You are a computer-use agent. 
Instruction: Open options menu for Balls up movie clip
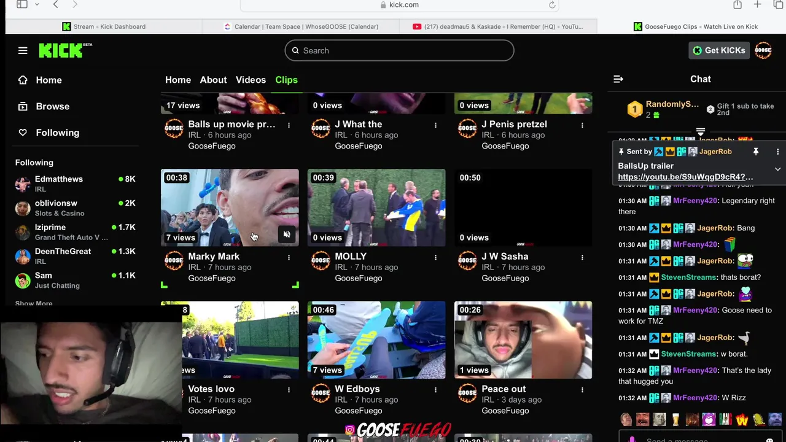tap(289, 125)
